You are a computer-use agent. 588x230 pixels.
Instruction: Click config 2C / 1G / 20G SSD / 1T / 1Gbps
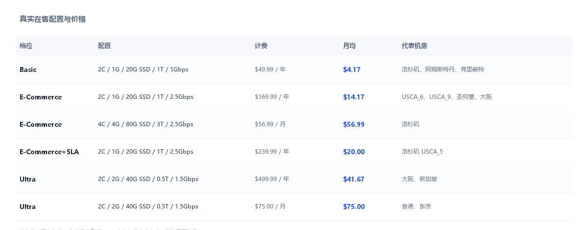143,69
